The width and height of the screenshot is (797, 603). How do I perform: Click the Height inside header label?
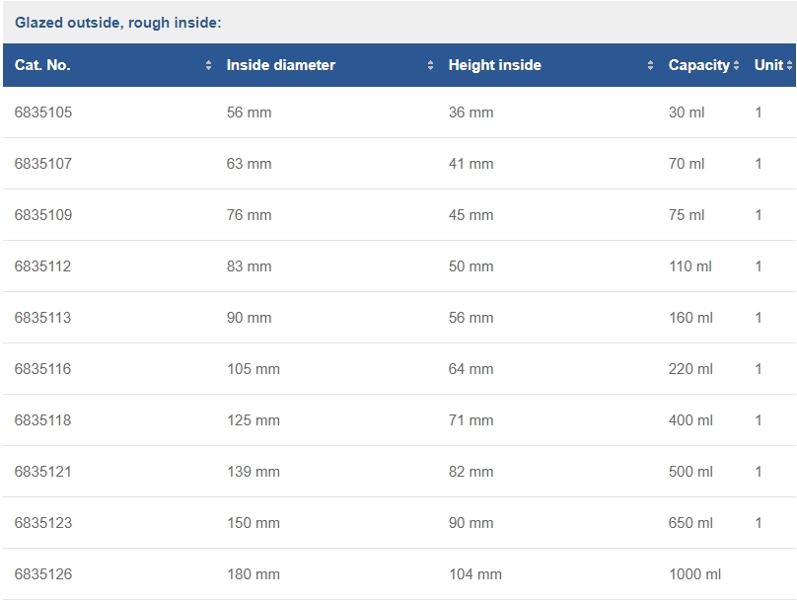click(x=494, y=65)
